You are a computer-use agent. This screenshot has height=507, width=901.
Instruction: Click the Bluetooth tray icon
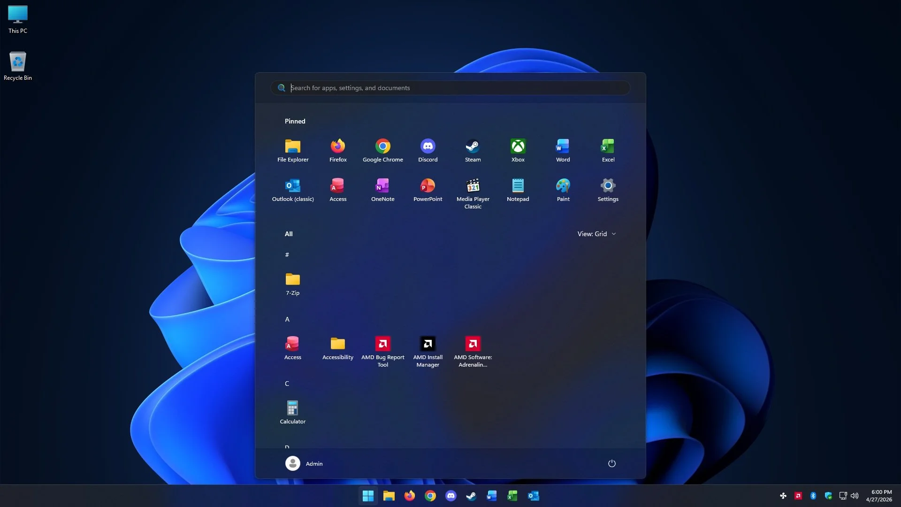coord(813,496)
